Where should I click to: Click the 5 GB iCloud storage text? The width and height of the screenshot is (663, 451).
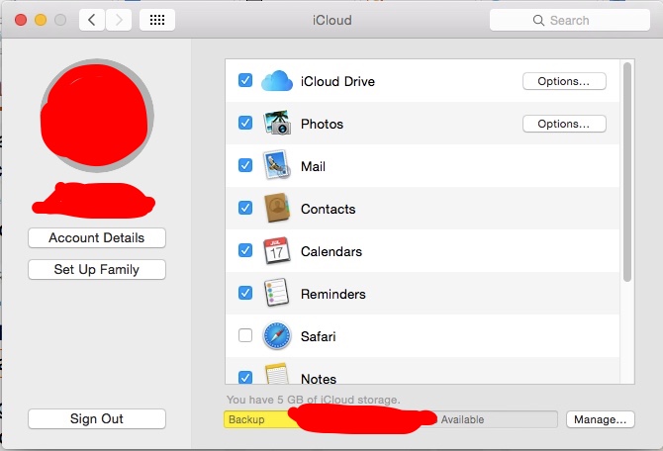point(313,400)
